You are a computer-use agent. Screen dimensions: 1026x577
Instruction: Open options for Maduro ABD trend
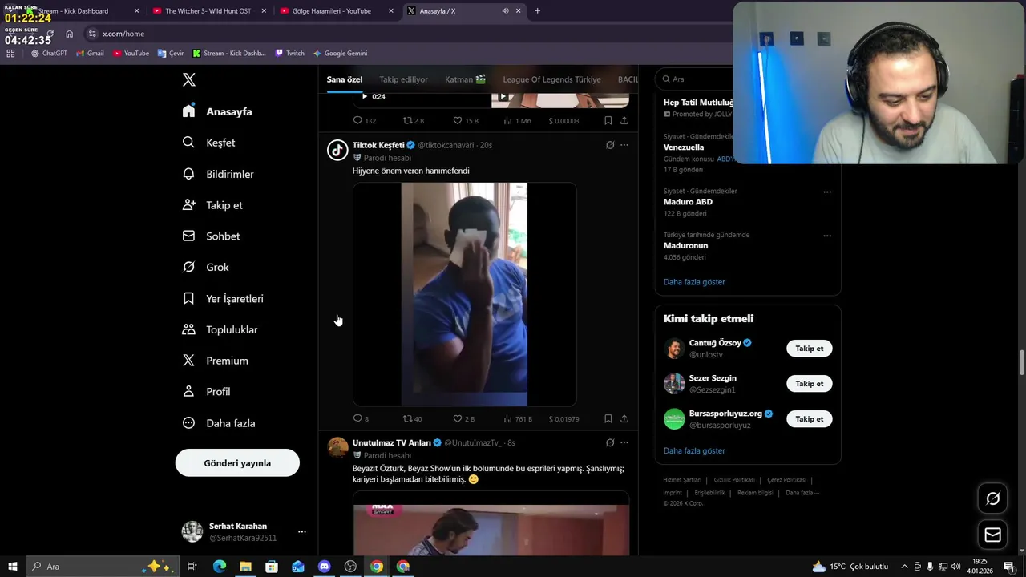click(827, 192)
